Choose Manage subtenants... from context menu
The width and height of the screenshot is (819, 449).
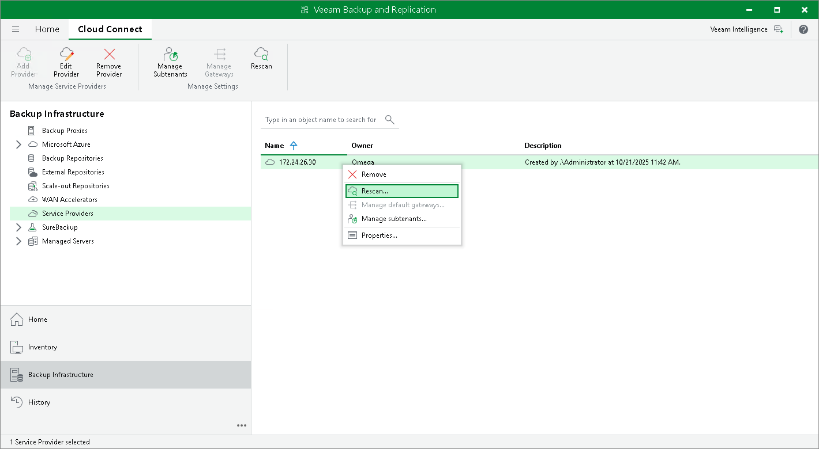tap(402, 219)
